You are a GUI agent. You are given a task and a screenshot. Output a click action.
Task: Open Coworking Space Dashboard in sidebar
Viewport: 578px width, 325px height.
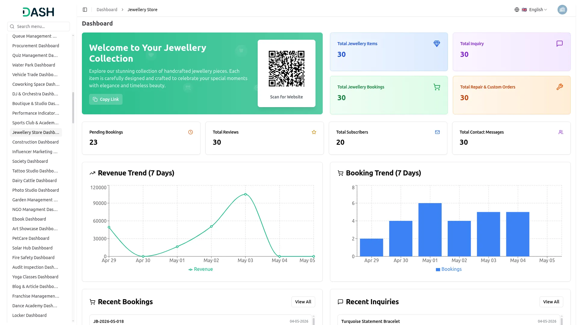(36, 84)
